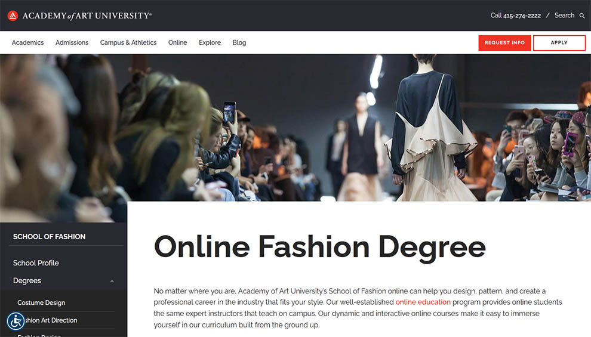Open Campus & Athletics menu
This screenshot has height=337, width=591.
click(x=128, y=42)
